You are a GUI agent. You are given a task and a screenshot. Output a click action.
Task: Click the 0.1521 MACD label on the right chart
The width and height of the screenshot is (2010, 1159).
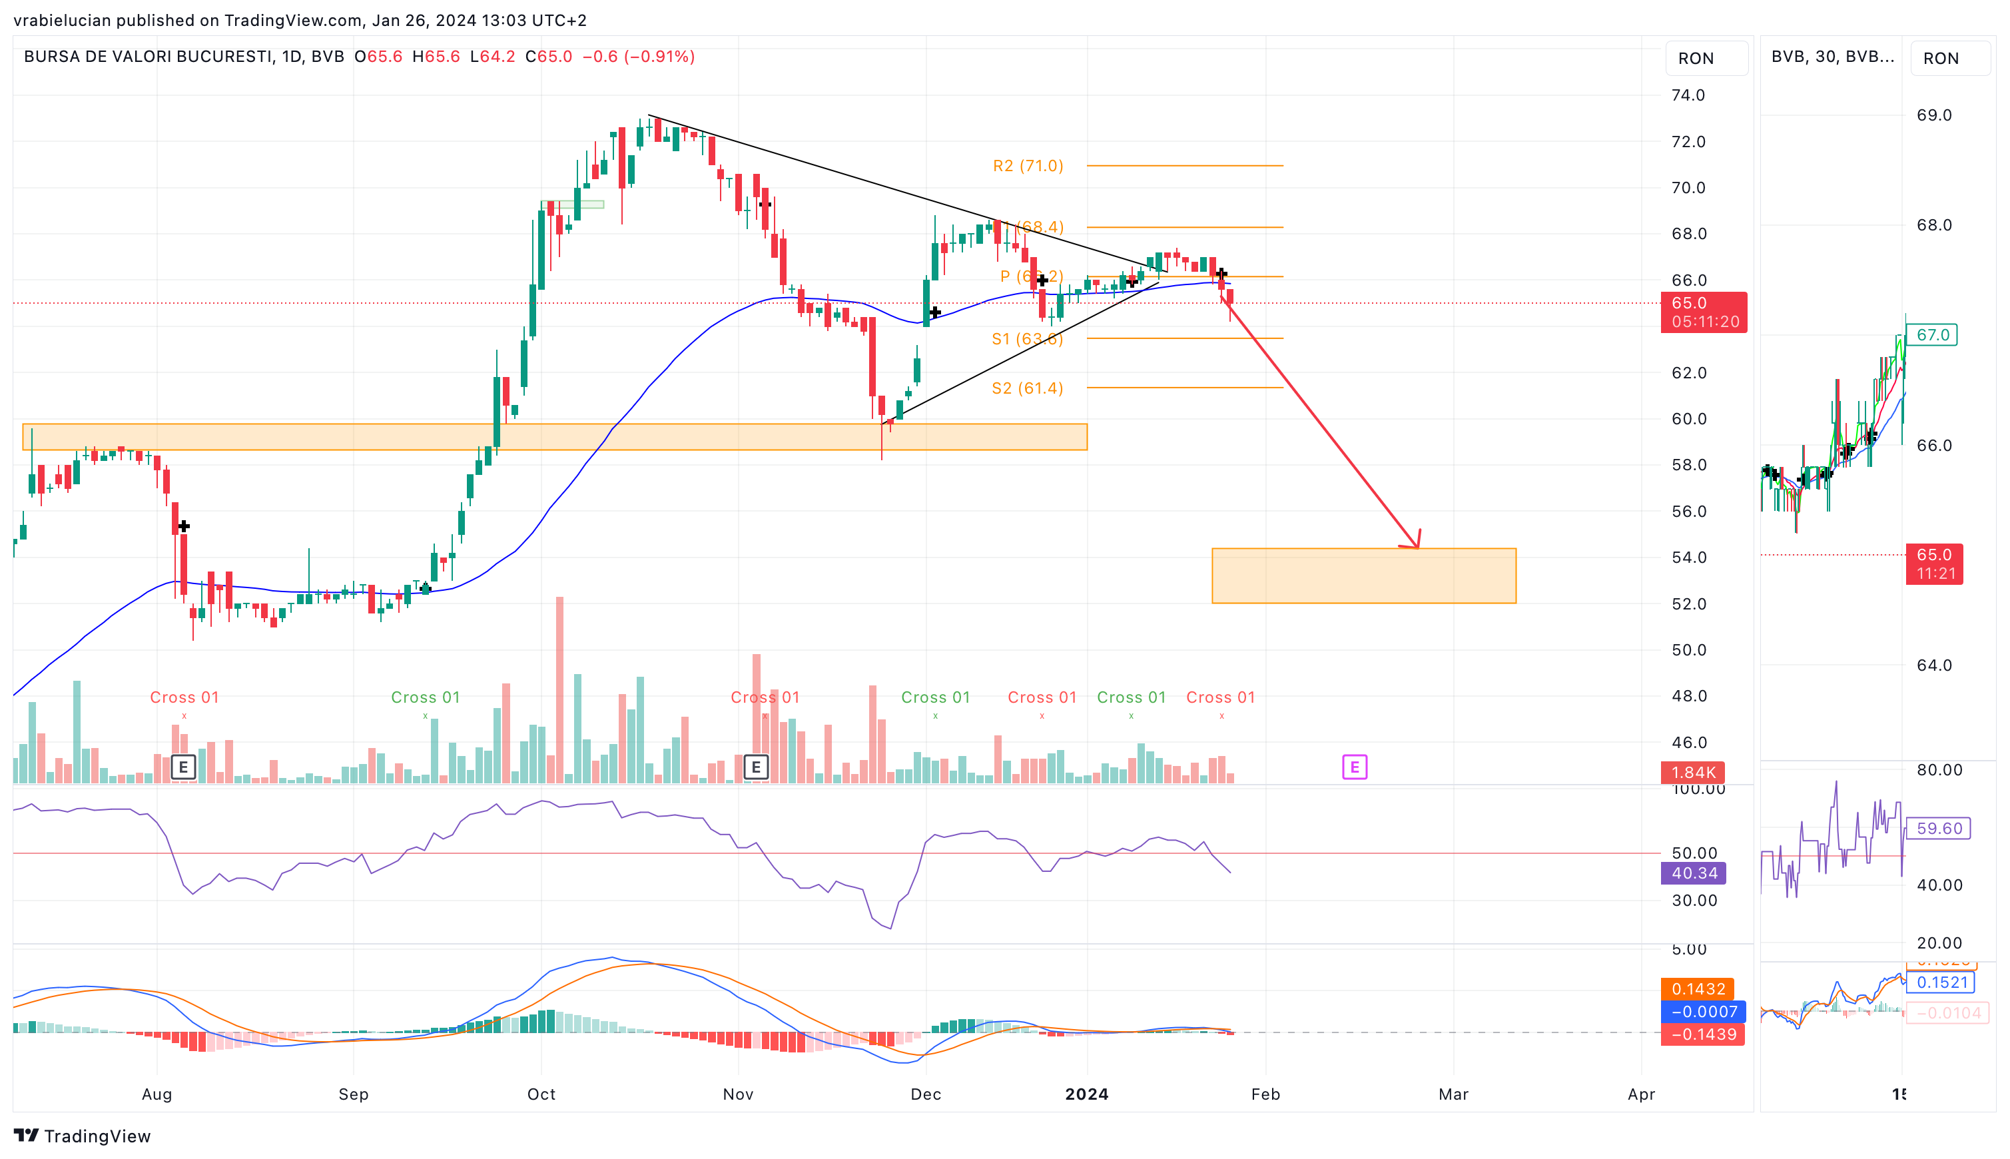[x=1942, y=982]
